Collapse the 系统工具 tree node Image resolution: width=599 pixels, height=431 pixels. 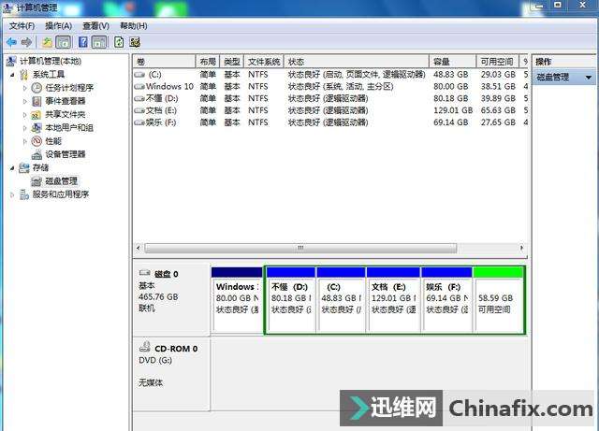12,75
